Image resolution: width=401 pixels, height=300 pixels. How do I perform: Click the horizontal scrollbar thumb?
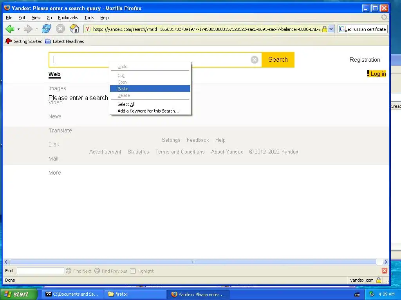coord(193,262)
